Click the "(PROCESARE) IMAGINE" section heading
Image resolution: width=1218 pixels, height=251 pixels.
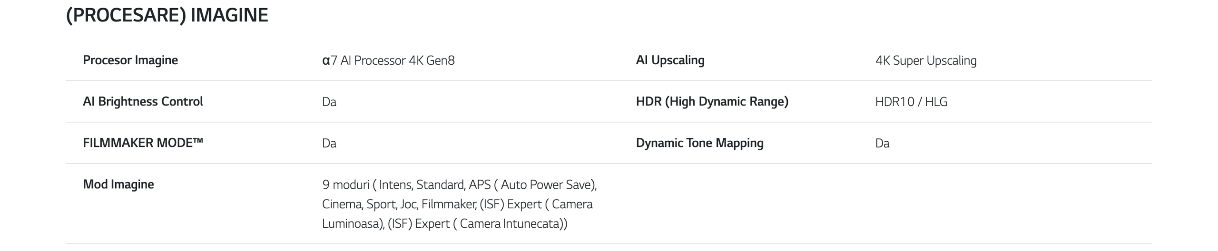pos(167,15)
